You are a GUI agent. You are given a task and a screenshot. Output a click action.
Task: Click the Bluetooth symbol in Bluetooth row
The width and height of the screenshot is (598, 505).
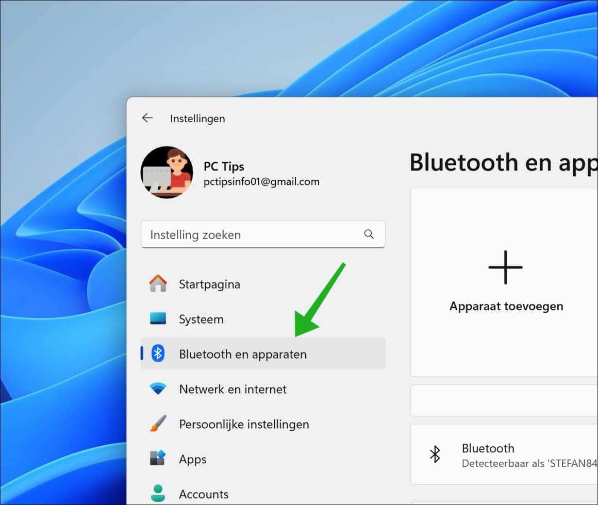435,454
